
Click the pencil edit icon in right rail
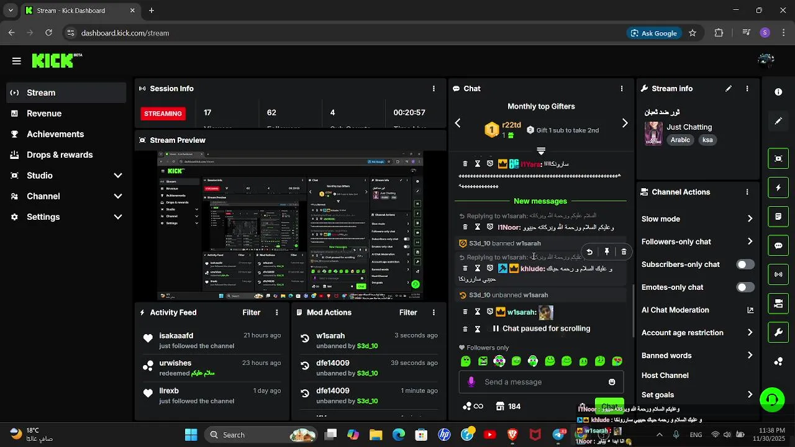tap(778, 121)
